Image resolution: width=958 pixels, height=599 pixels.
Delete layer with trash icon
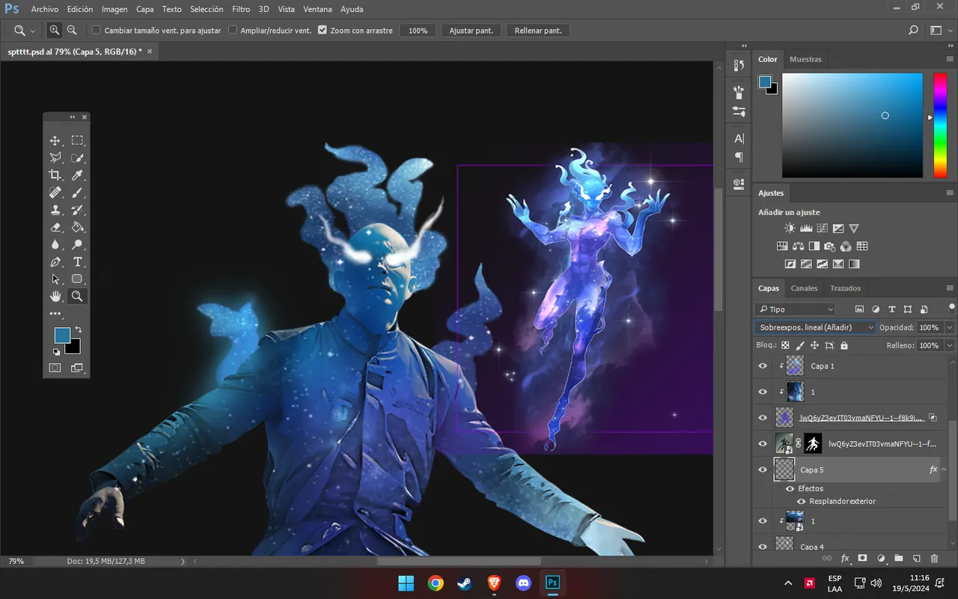coord(934,559)
